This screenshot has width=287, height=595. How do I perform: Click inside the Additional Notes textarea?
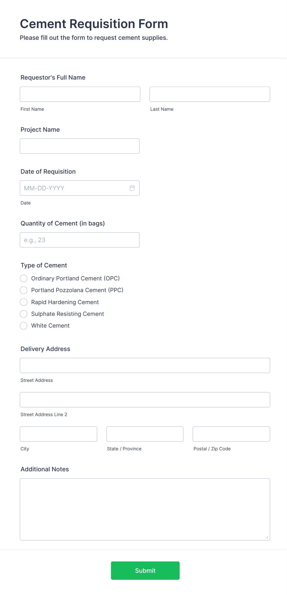pos(145,509)
